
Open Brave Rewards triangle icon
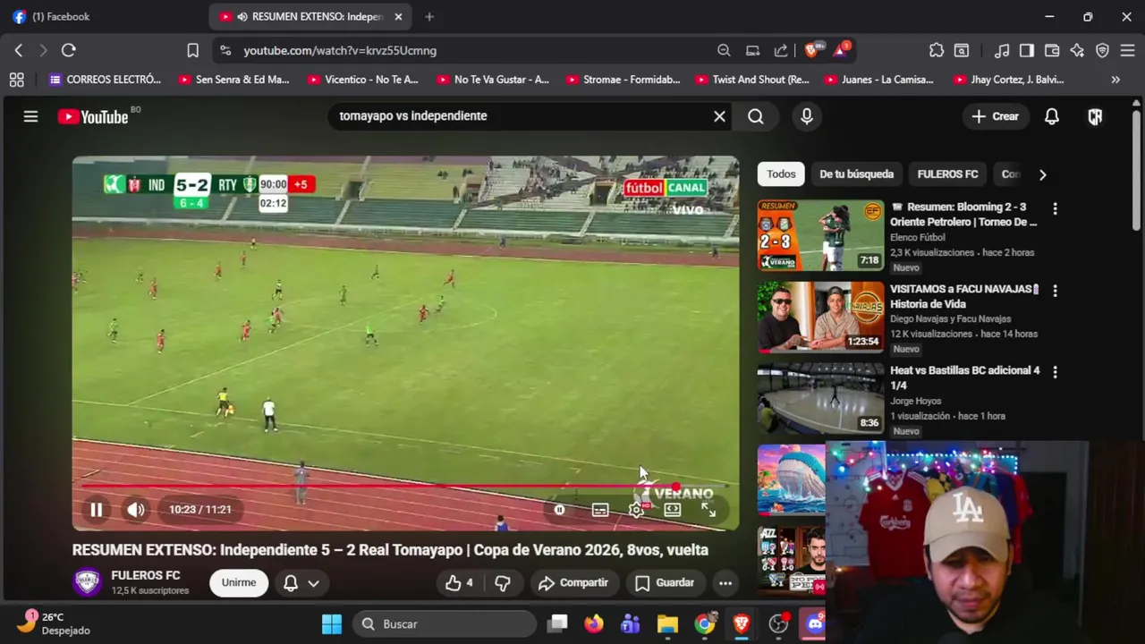click(x=841, y=50)
